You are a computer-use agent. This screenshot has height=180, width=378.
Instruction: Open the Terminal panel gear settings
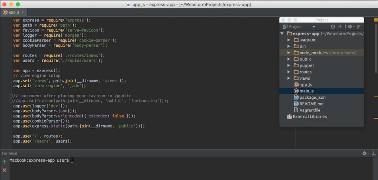366,153
